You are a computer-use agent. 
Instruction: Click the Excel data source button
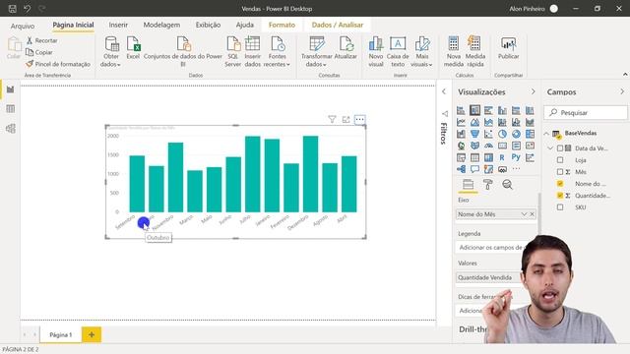[x=133, y=48]
